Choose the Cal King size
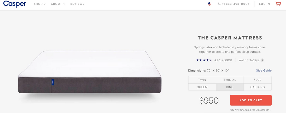Image resolution: width=286 pixels, height=113 pixels. click(258, 87)
